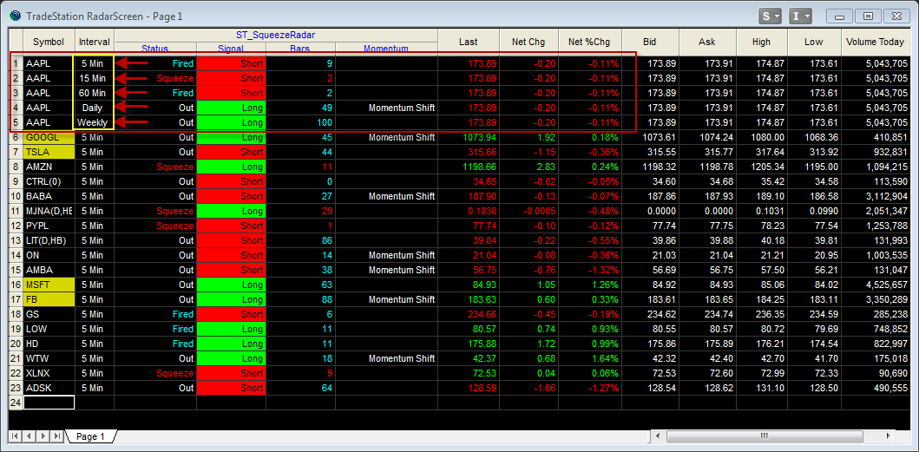Click the Short signal cell for TSLA
The width and height of the screenshot is (919, 452).
point(231,152)
